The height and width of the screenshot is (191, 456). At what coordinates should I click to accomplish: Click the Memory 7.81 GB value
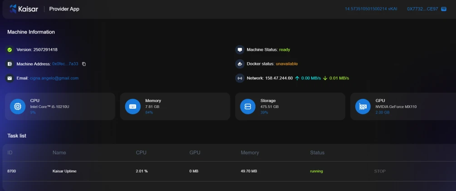point(152,107)
